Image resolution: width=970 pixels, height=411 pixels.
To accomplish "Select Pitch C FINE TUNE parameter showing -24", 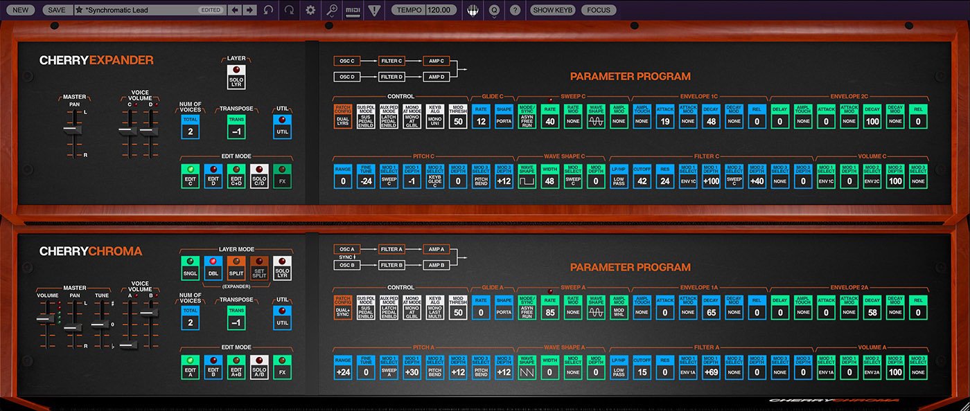I will [367, 175].
